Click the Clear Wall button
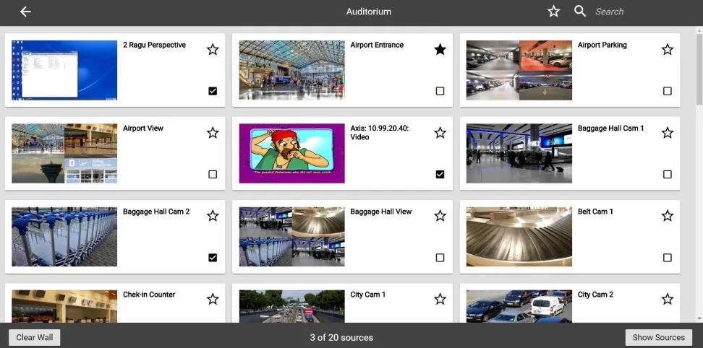Viewport: 703px width, 348px height. (x=35, y=337)
